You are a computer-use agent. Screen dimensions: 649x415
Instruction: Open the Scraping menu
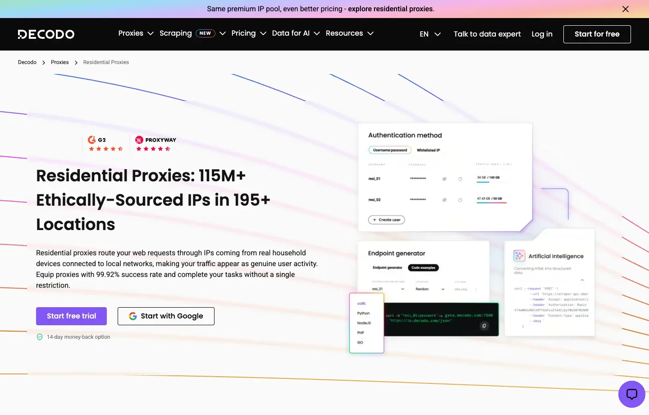click(176, 33)
